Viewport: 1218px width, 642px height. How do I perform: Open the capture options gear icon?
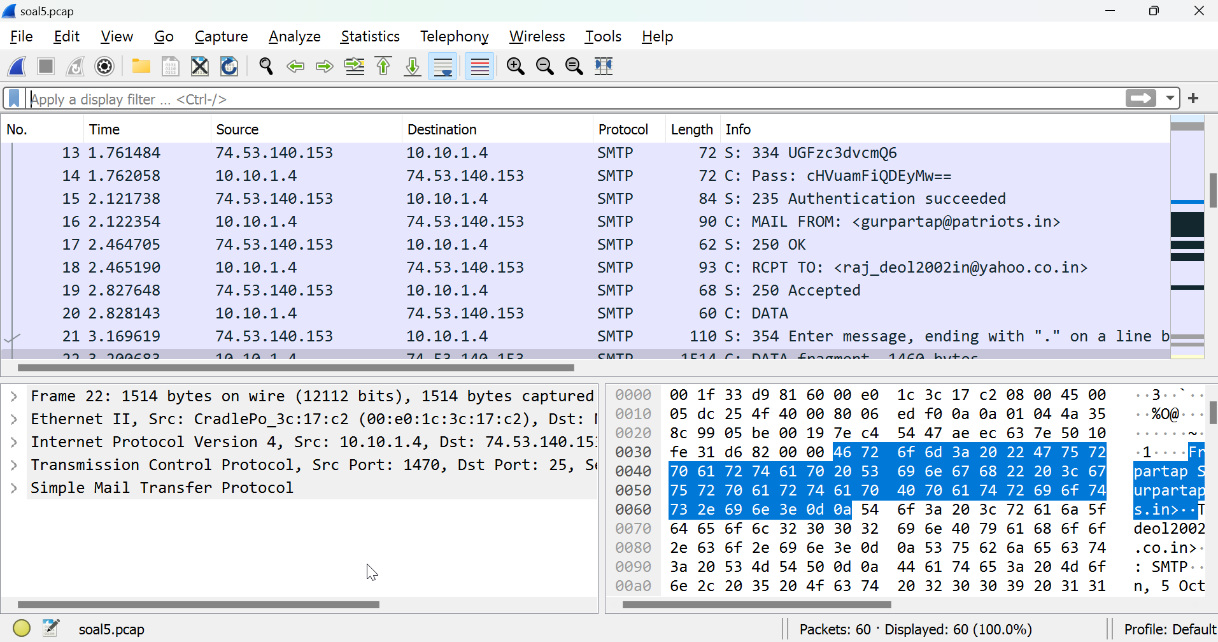pyautogui.click(x=104, y=66)
